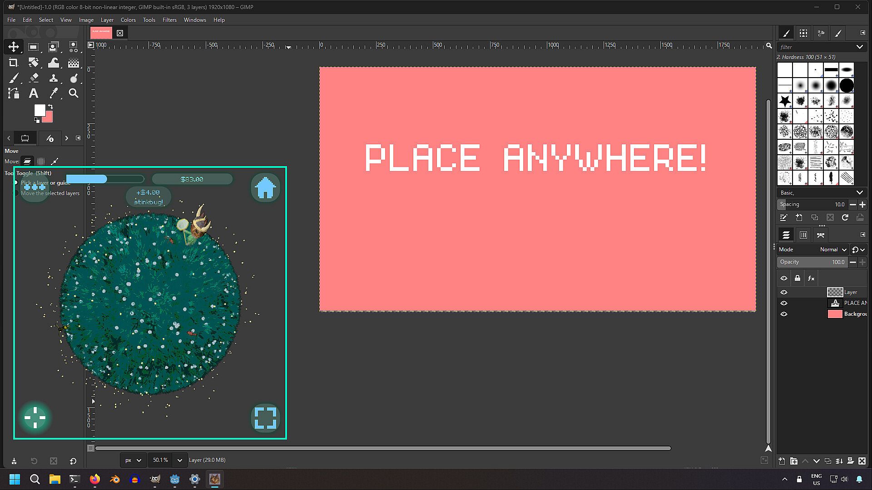
Task: Open the Colors menu
Action: (128, 20)
